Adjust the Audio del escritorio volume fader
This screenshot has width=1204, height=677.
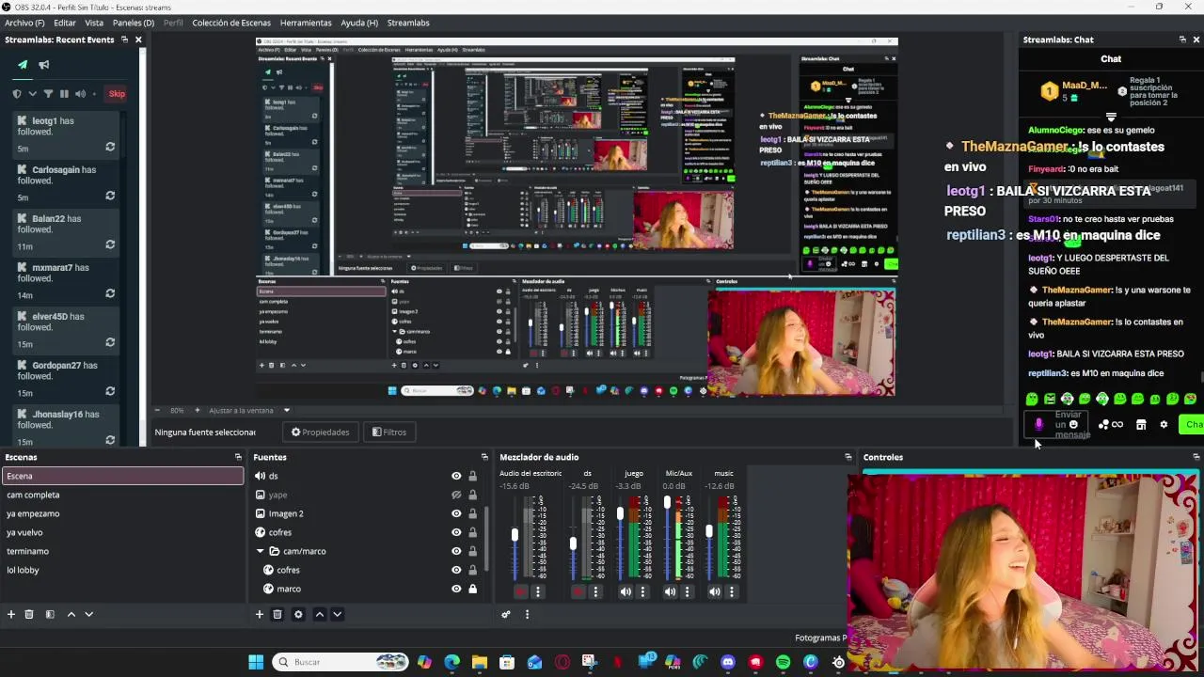point(515,535)
